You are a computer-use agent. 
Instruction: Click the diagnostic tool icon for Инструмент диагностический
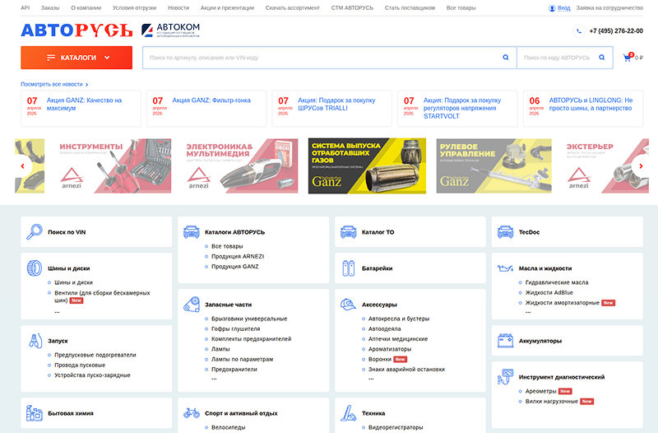click(505, 377)
